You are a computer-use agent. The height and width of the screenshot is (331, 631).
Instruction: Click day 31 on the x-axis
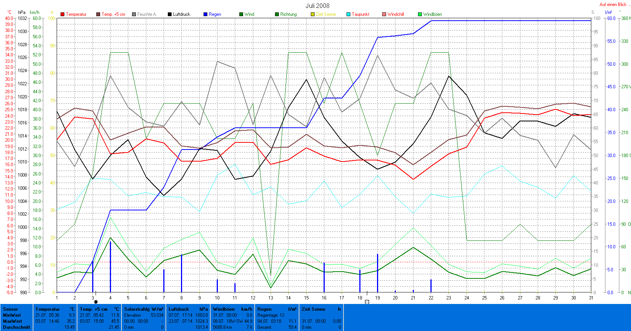coord(591,298)
